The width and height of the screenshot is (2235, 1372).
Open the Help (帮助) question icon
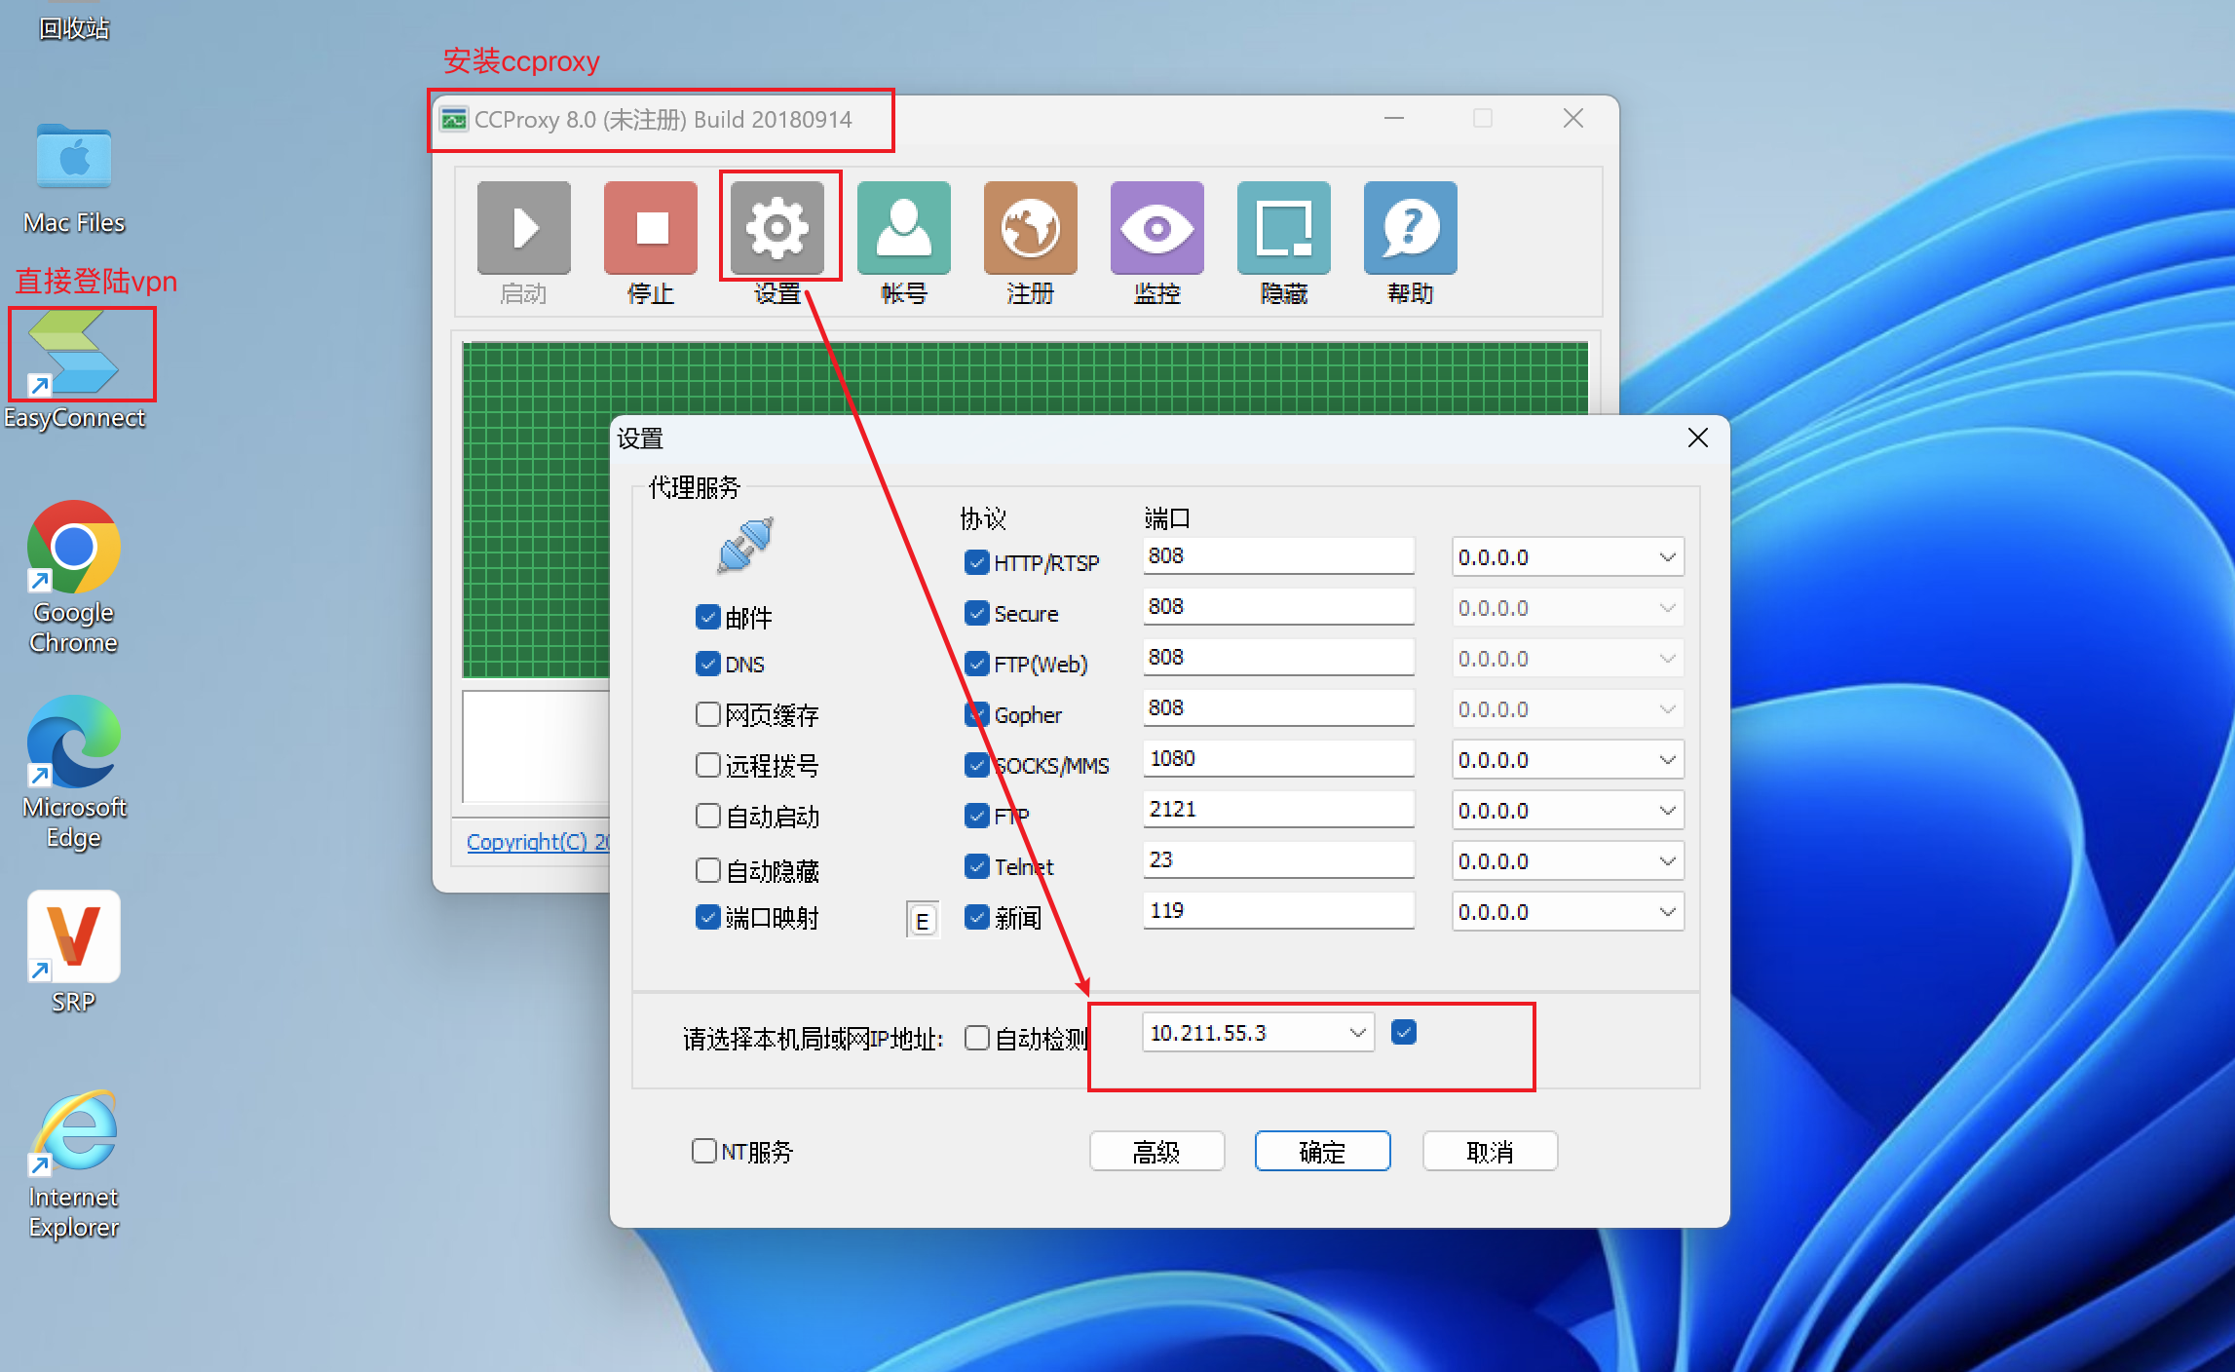tap(1410, 228)
